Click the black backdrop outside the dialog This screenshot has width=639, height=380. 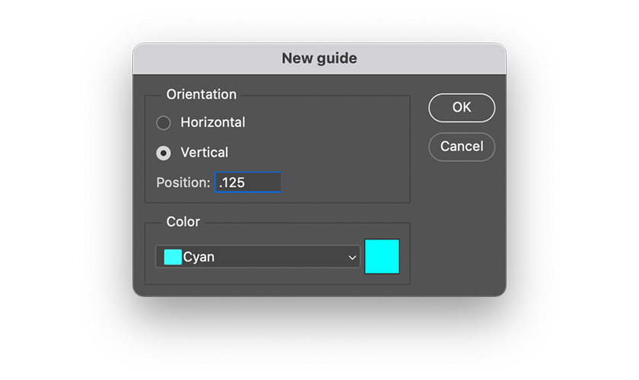coord(106,334)
